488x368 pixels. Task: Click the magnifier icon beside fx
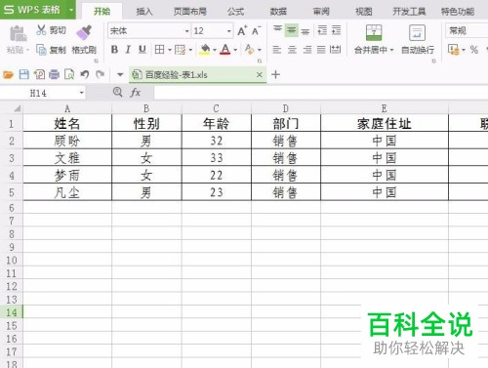click(117, 93)
